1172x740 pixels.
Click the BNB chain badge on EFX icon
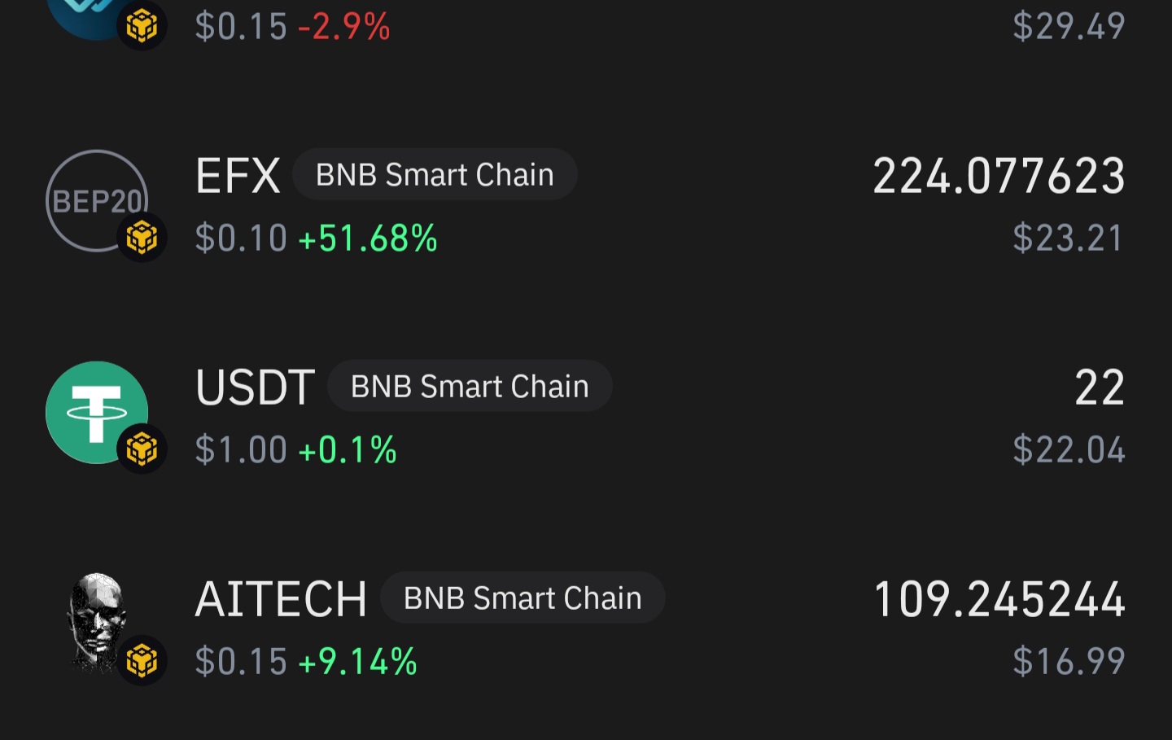click(x=142, y=238)
